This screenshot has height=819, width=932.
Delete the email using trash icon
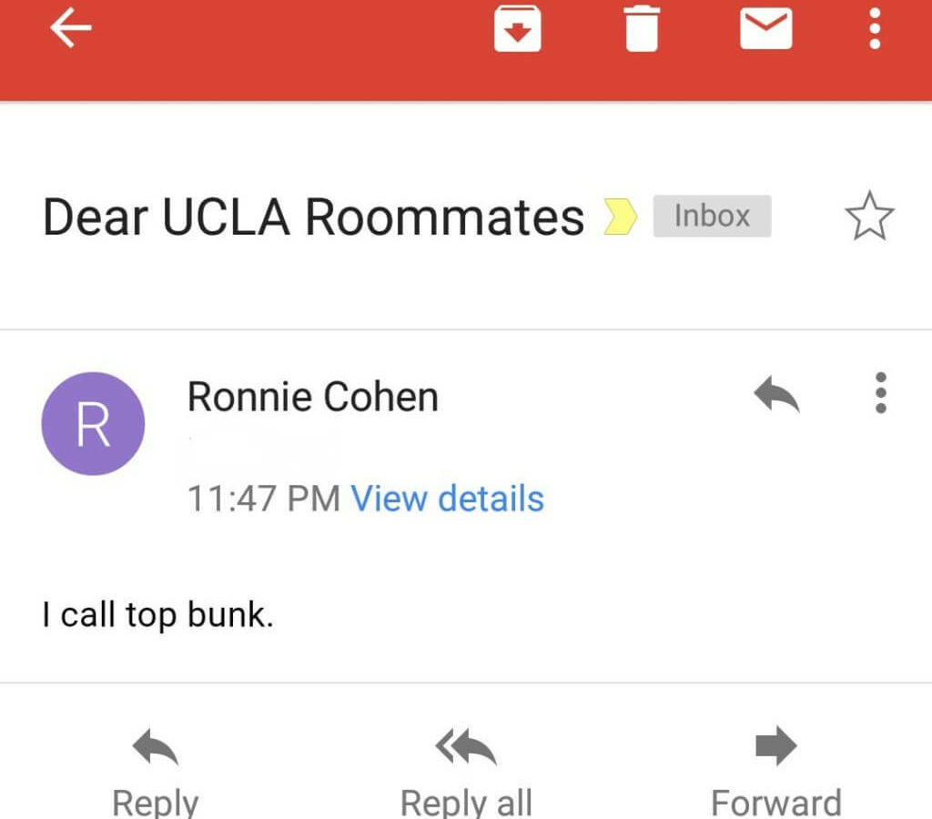(x=642, y=28)
